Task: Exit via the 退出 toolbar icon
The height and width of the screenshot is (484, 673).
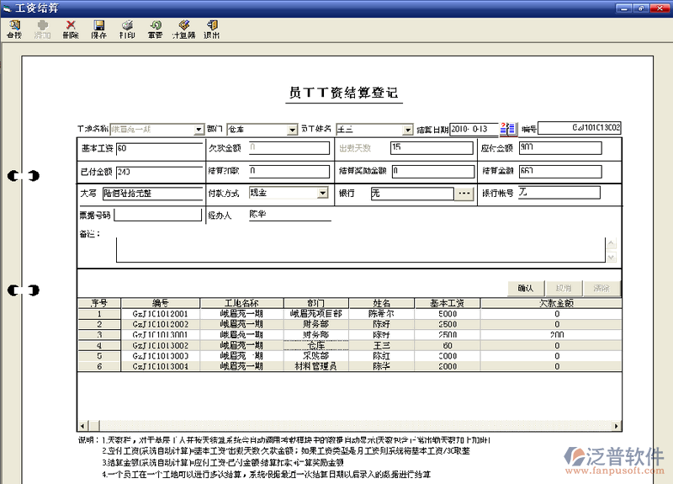Action: click(211, 29)
